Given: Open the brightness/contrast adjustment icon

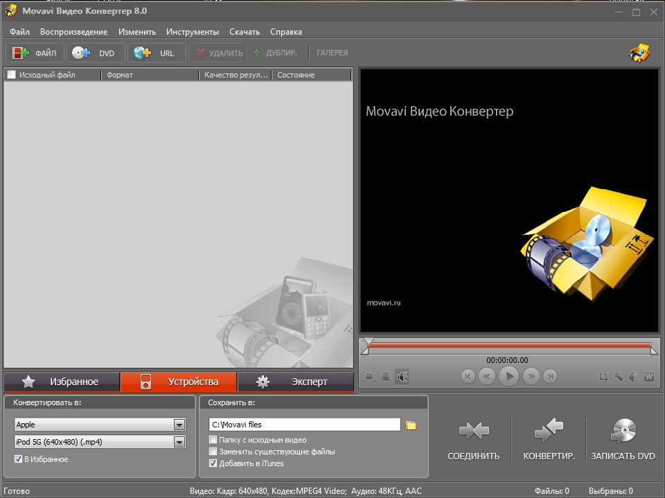Looking at the screenshot, I should coord(634,377).
